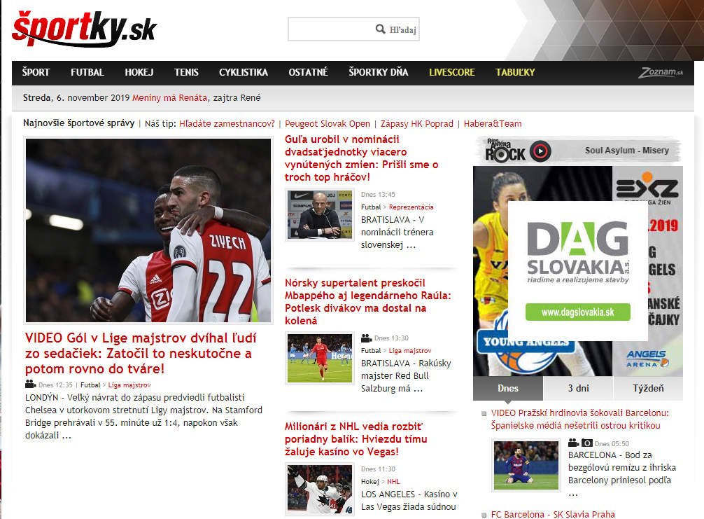This screenshot has width=704, height=519.
Task: Click video camera icon under Ziyech article
Action: click(x=30, y=384)
